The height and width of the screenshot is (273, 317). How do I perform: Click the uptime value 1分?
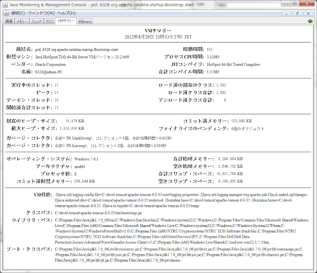[x=210, y=49]
